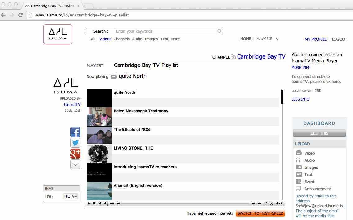Click the player progress bar
Image resolution: width=353 pixels, height=220 pixels.
[185, 203]
